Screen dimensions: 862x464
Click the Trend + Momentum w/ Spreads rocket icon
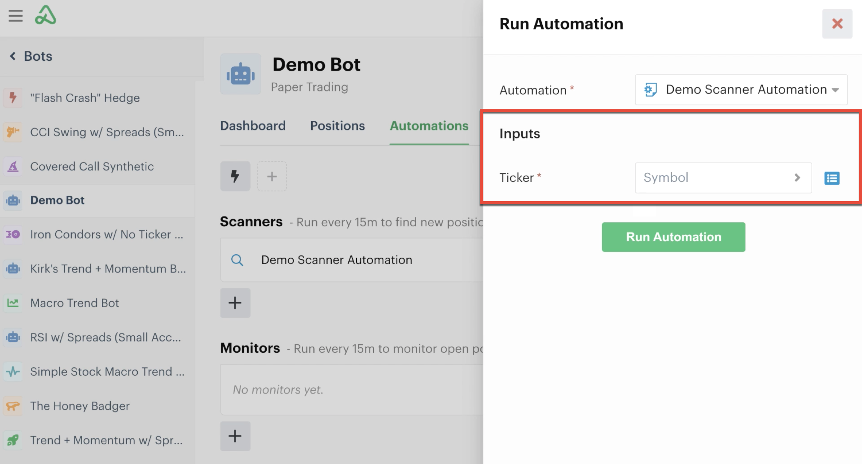click(x=13, y=440)
